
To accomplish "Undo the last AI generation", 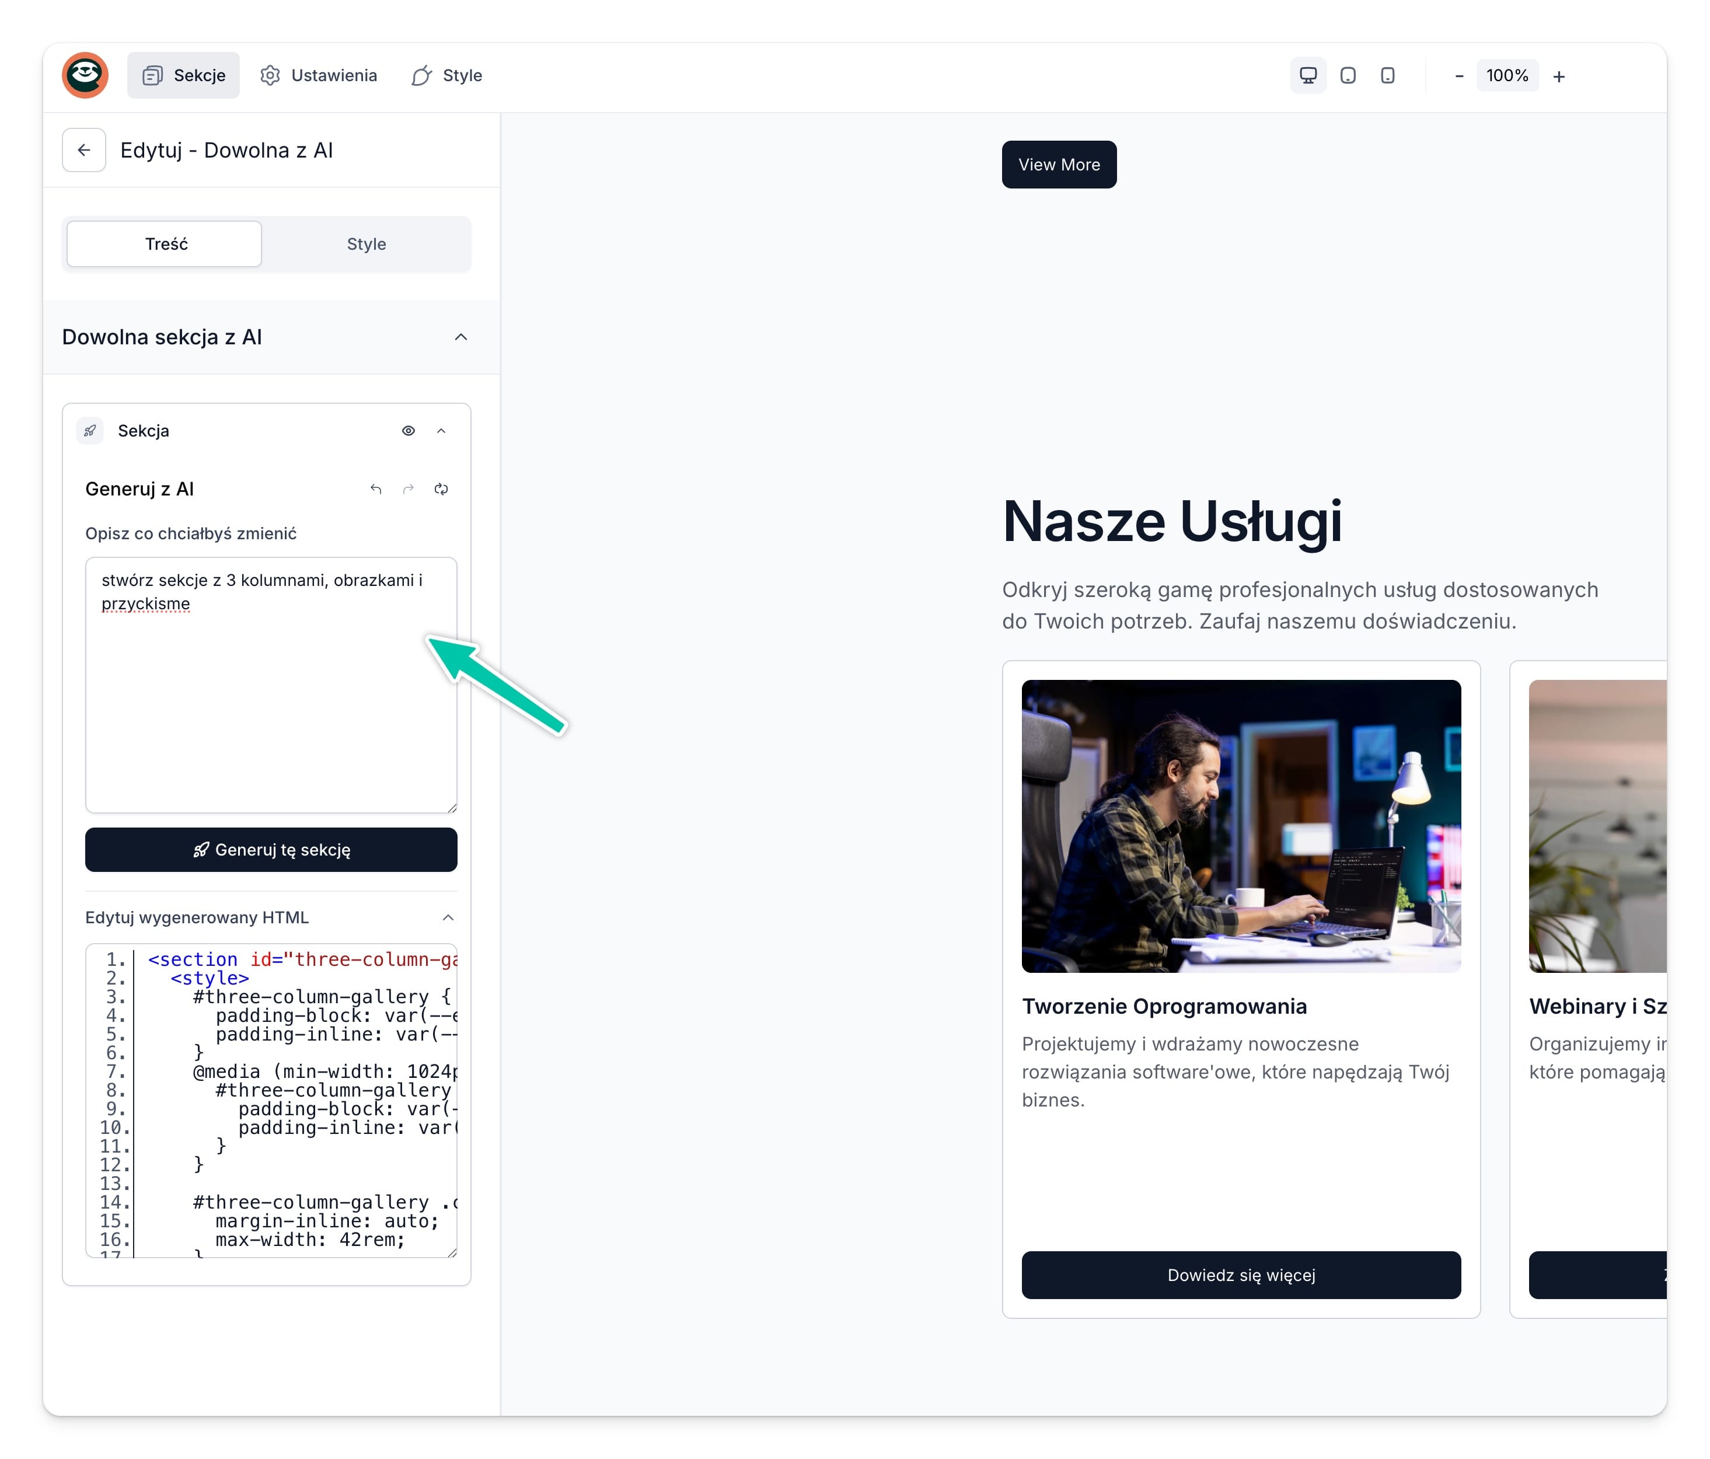I will coord(375,490).
